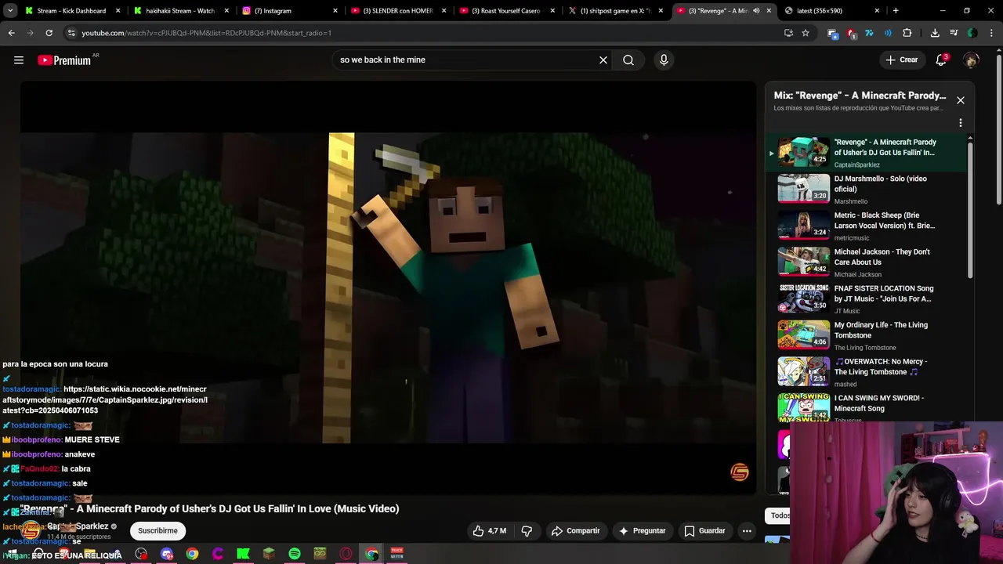
Task: Click the Suscribirme button
Action: [x=158, y=531]
